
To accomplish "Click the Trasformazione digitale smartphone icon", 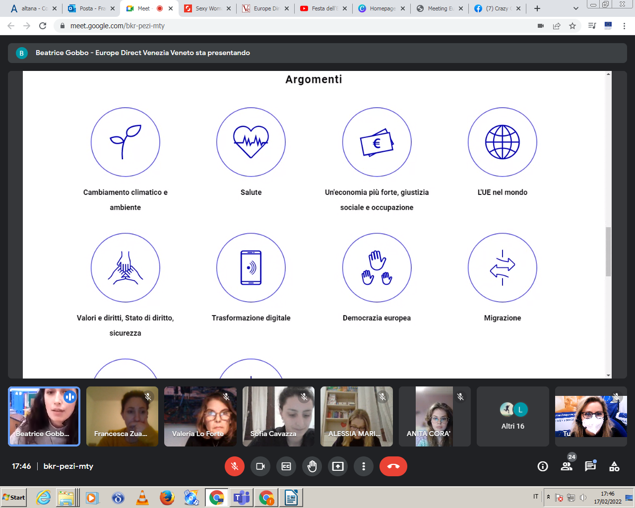I will [x=251, y=268].
